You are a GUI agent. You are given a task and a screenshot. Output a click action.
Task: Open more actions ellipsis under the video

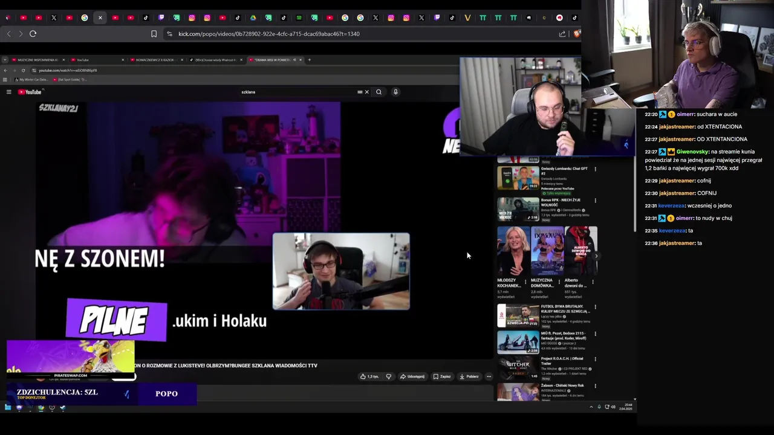pyautogui.click(x=489, y=376)
